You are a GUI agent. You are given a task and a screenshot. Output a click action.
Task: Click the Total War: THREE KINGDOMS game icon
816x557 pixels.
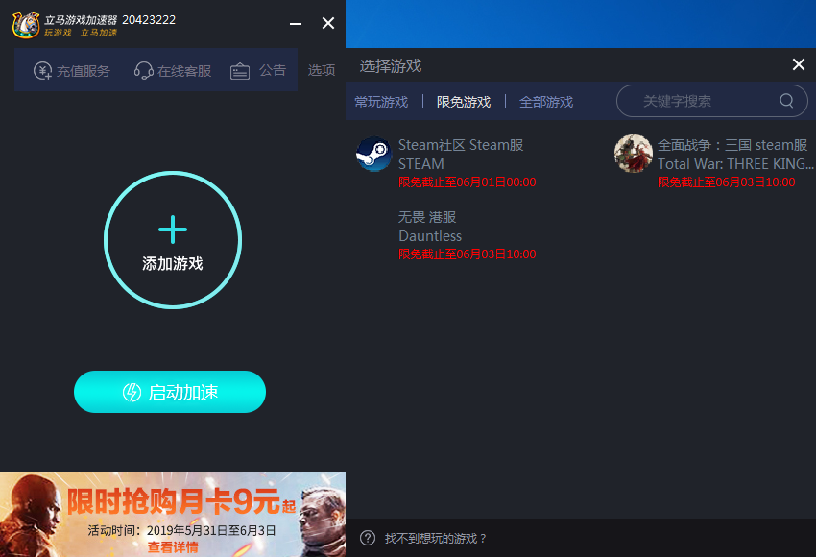634,154
